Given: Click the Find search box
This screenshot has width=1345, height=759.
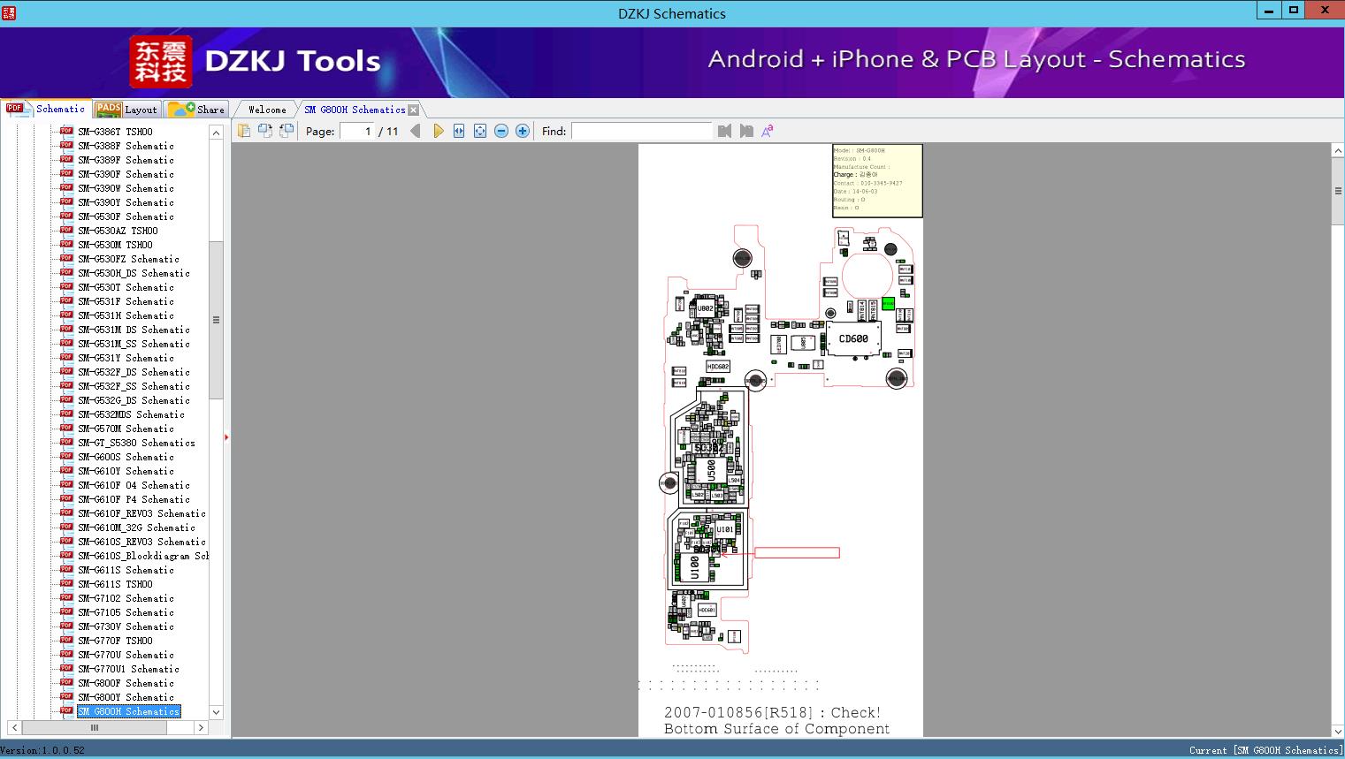Looking at the screenshot, I should (x=641, y=131).
